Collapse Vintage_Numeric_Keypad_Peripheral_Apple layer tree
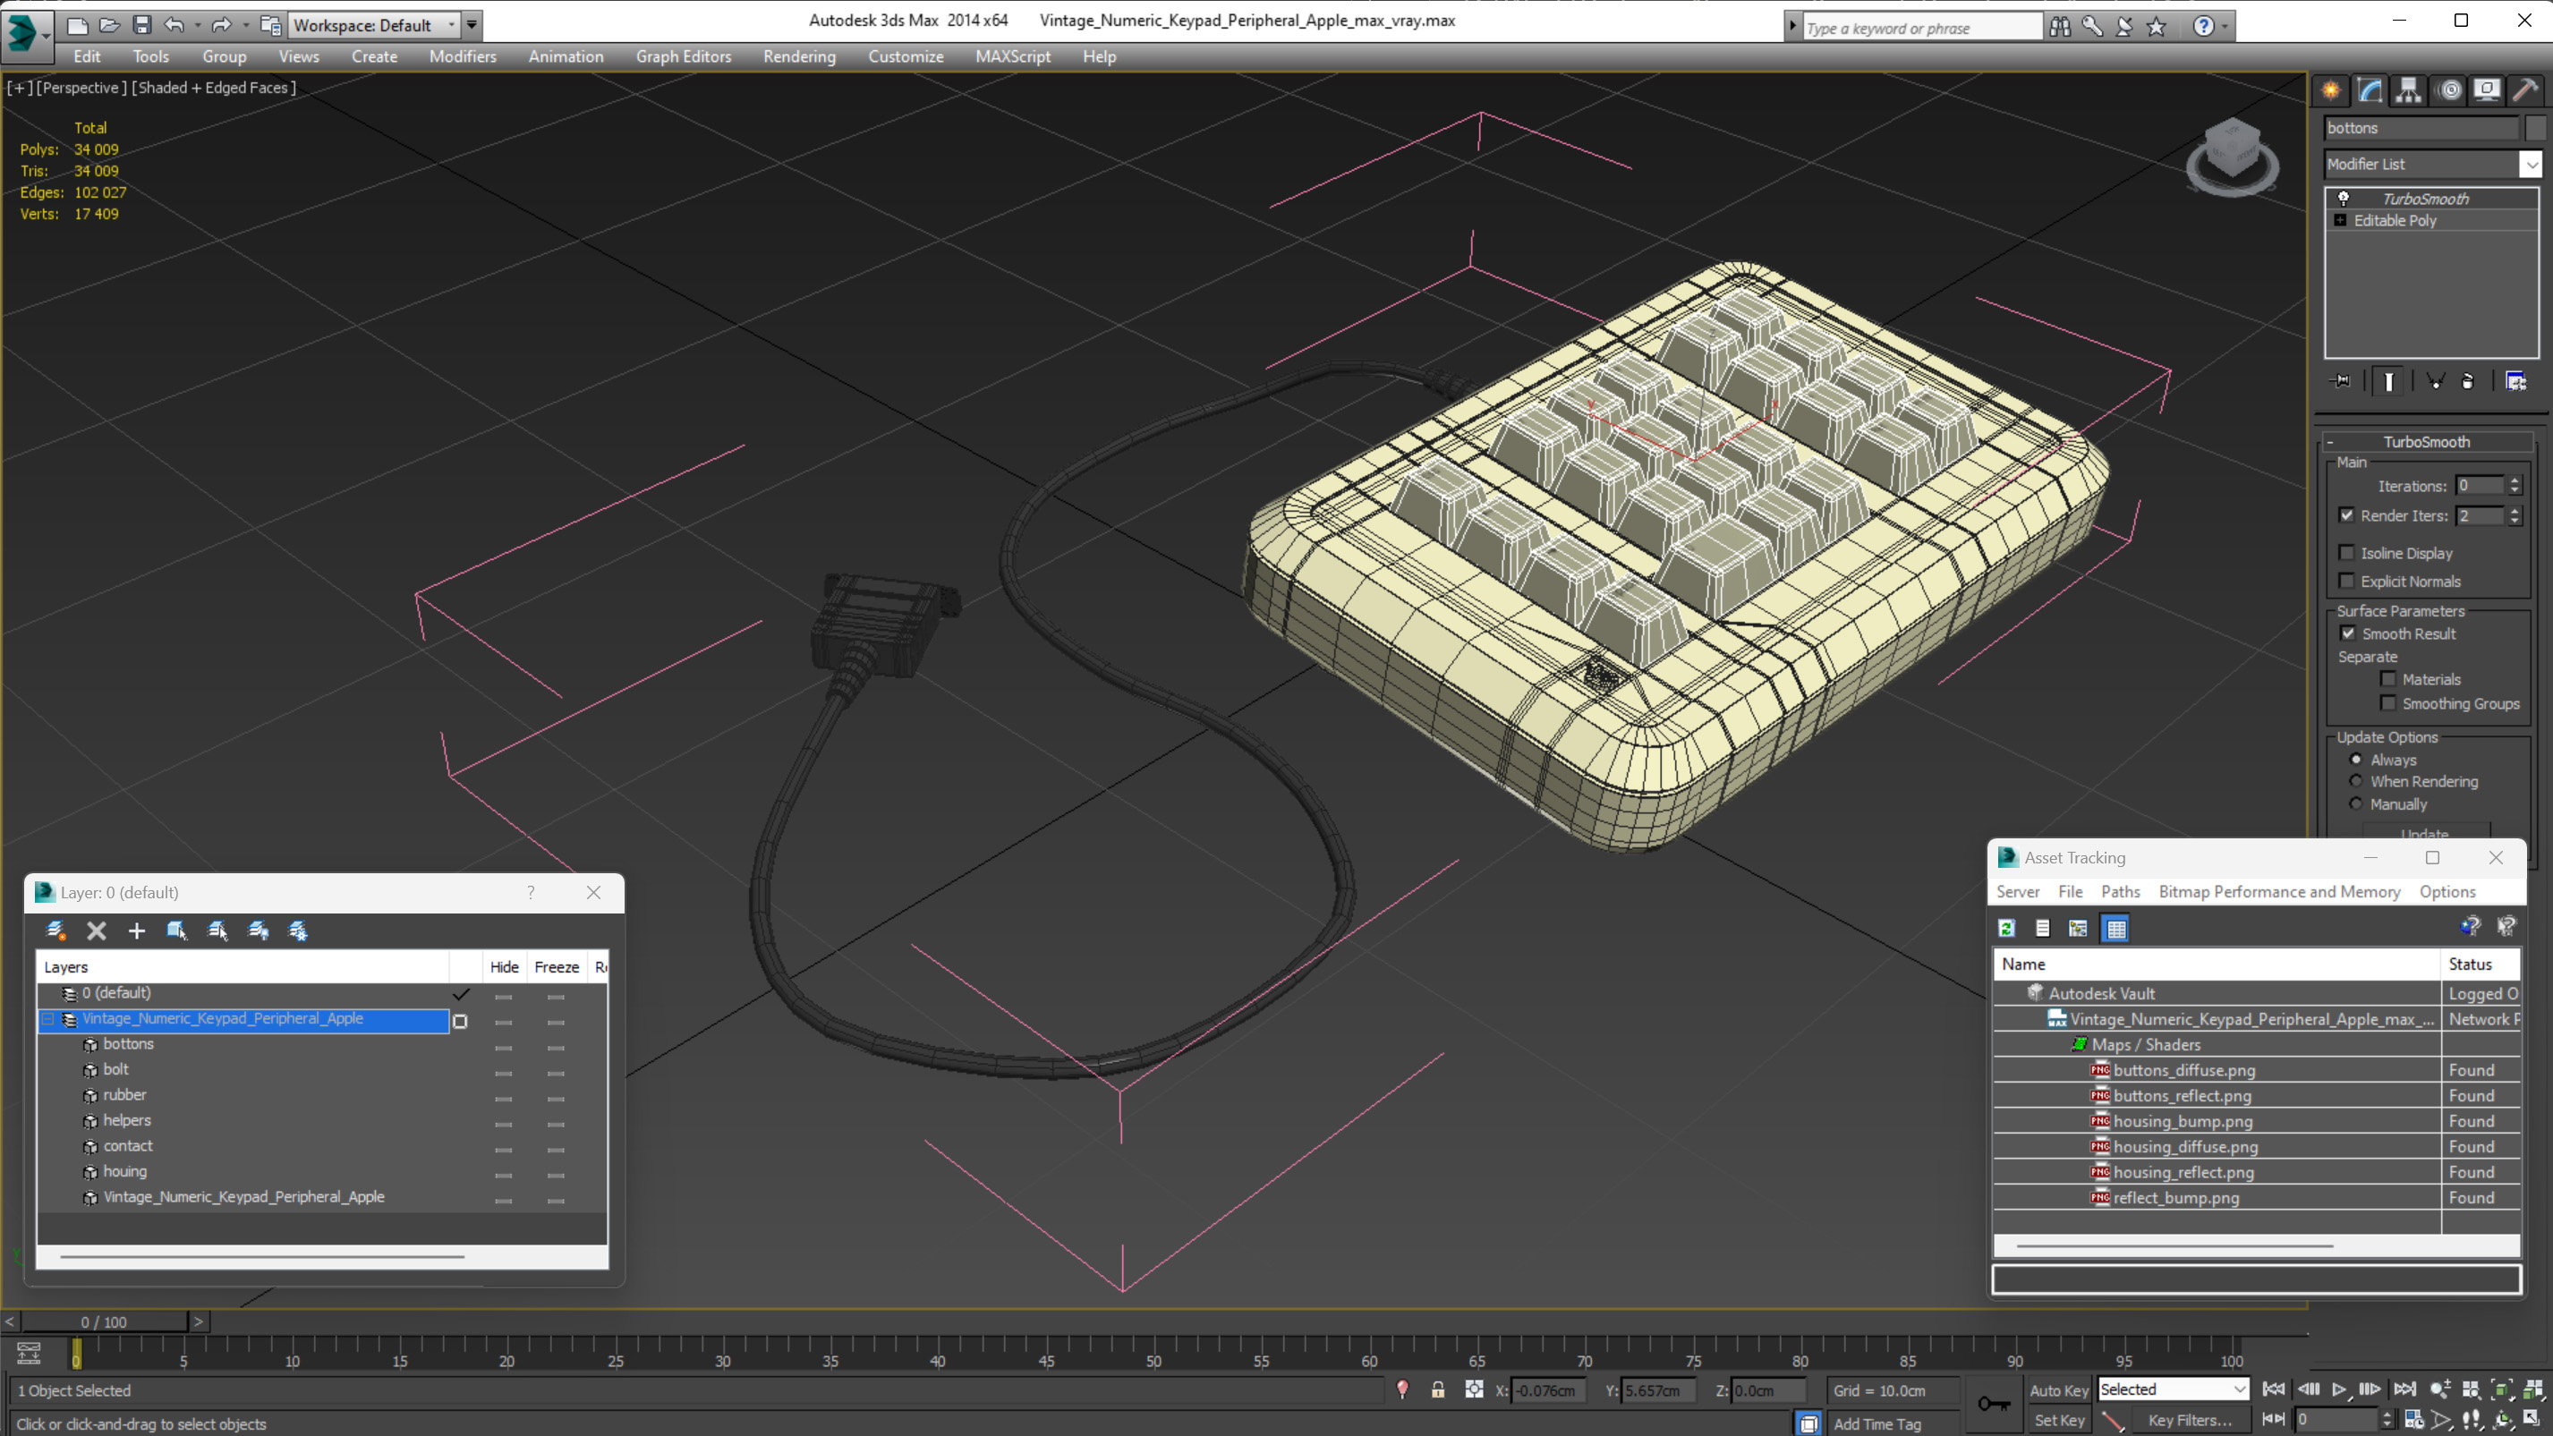This screenshot has width=2553, height=1436. pos(47,1019)
